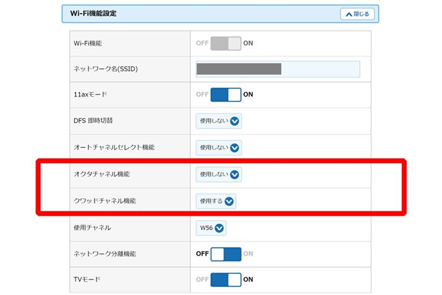The height and width of the screenshot is (295, 442).
Task: Click the chevron icon in クワッドチャネル機能 dropdown
Action: click(x=229, y=201)
